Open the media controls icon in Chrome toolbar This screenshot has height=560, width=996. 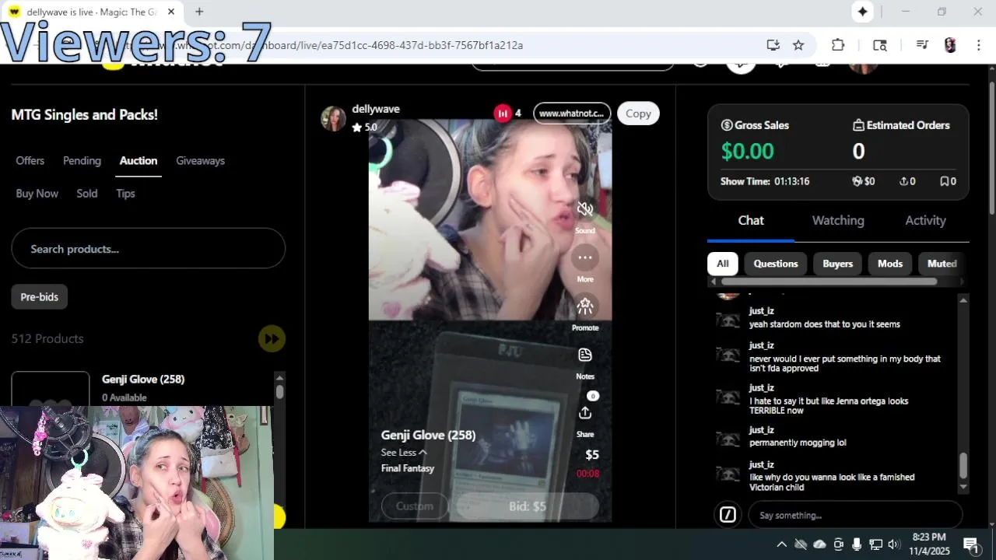point(922,45)
